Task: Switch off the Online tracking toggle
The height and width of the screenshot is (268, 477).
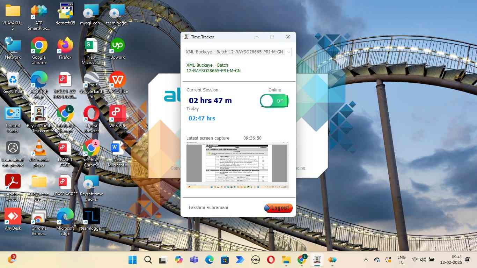Action: (274, 101)
